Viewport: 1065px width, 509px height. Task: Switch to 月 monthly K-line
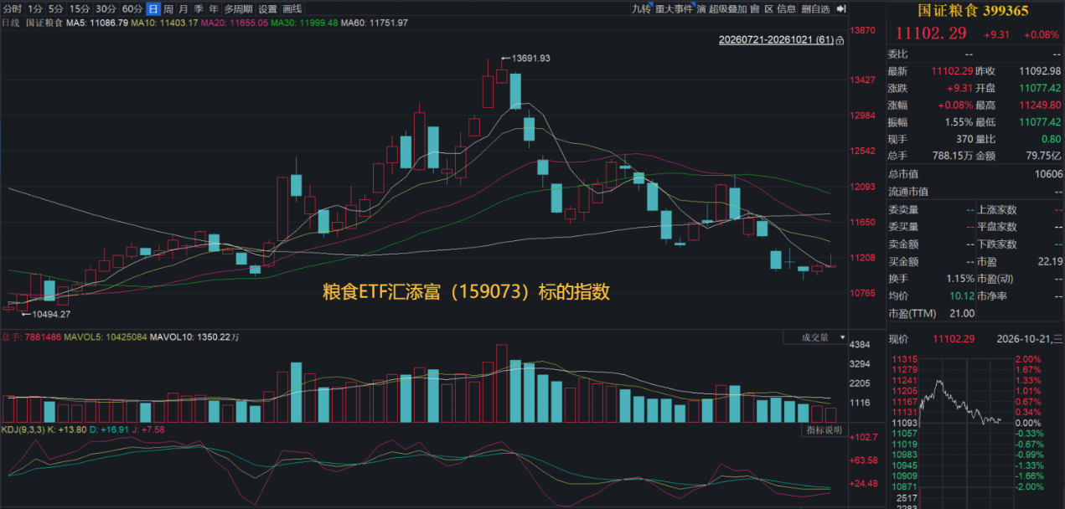coord(184,9)
